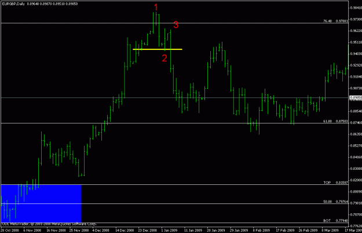Click the 0.91840 price axis label
The height and width of the screenshot is (233, 362).
356,77
